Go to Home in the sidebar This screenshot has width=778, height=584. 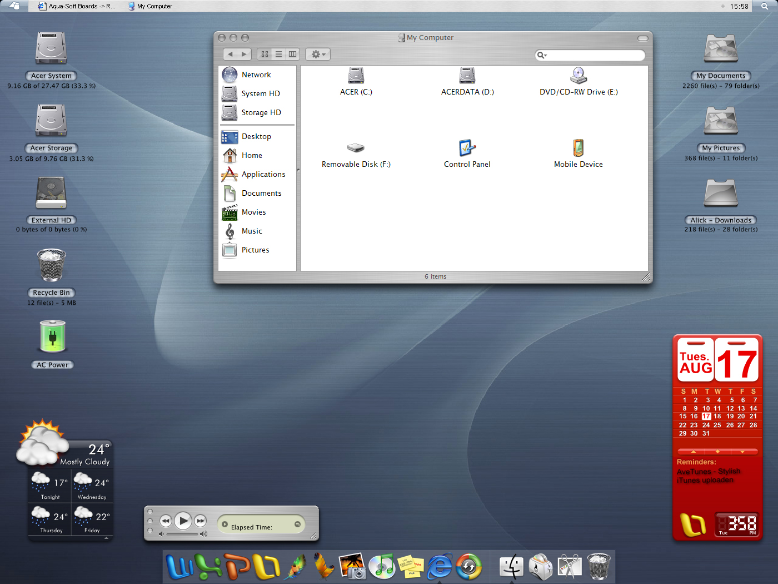[242, 155]
